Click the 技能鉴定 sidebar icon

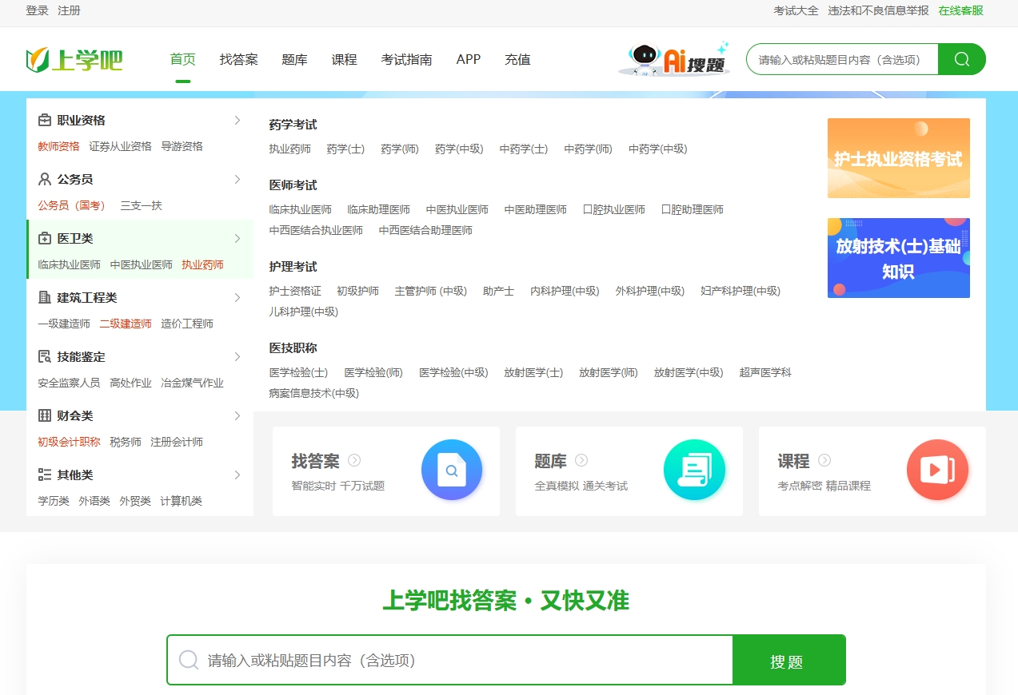[x=45, y=356]
